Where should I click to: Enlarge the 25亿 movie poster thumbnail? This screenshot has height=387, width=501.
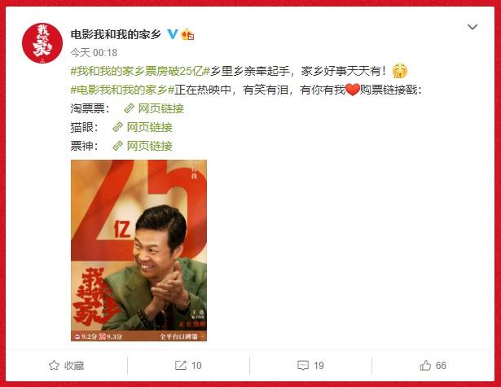[138, 250]
